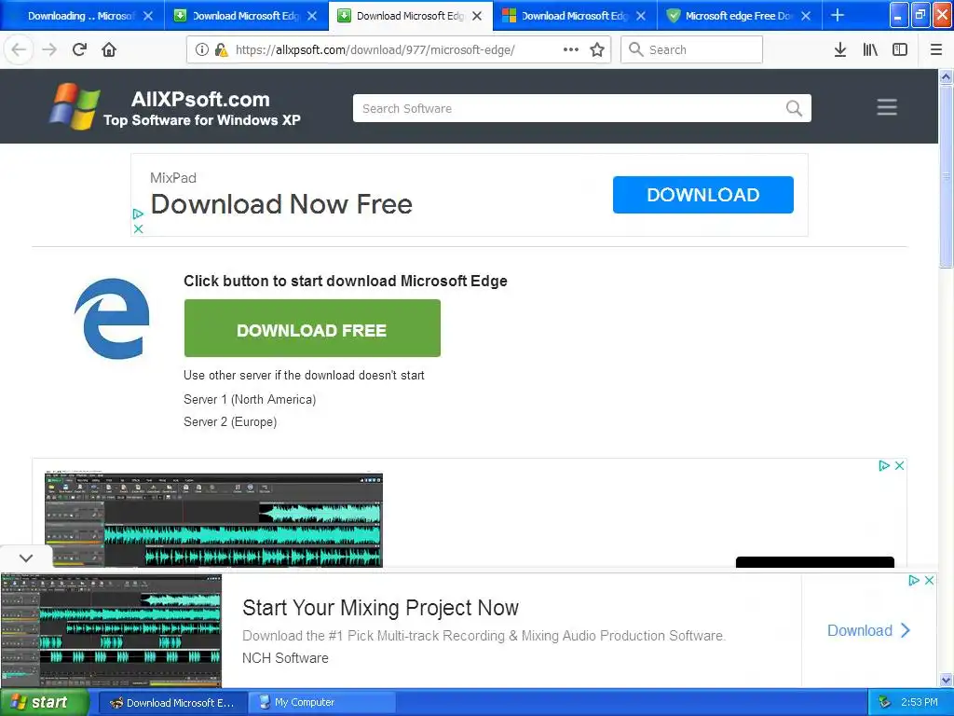Toggle the sidebar view icon

click(900, 49)
